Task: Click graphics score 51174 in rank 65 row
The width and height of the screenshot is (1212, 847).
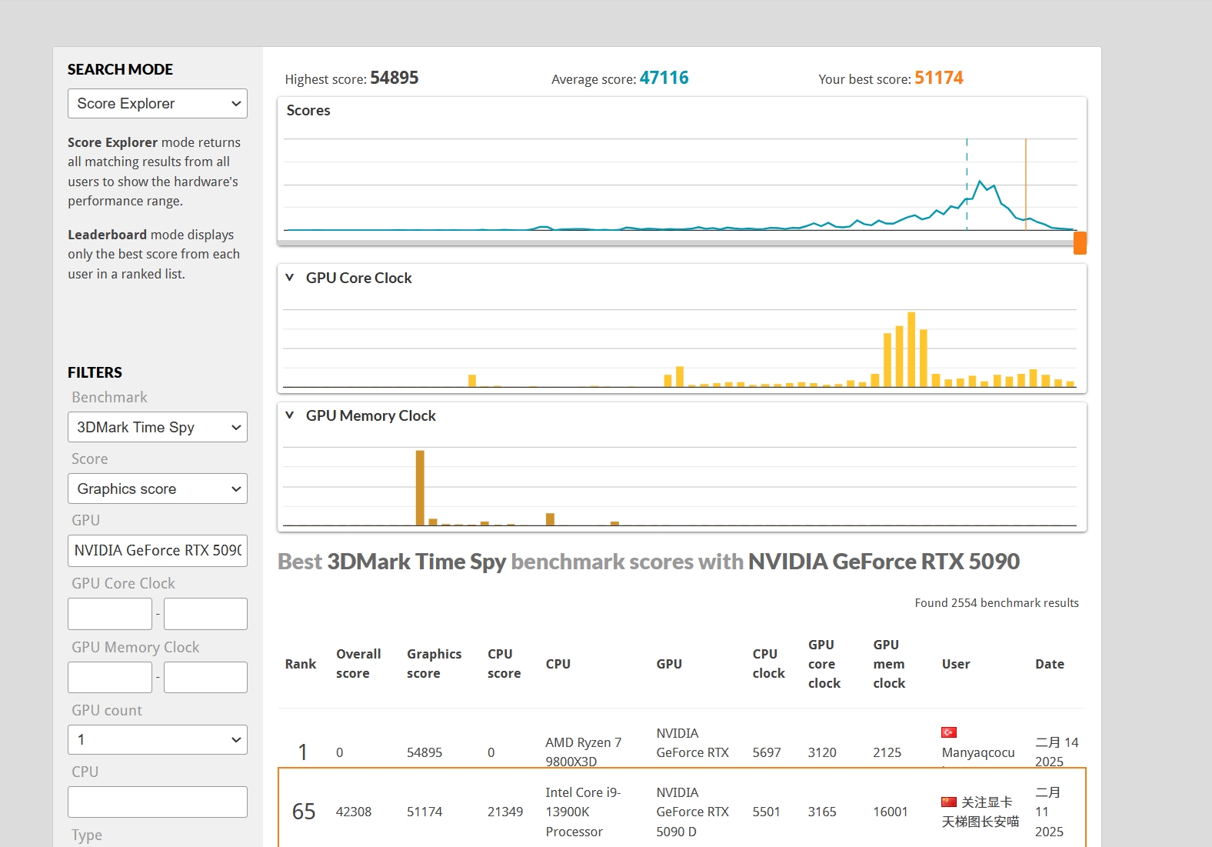Action: [425, 812]
